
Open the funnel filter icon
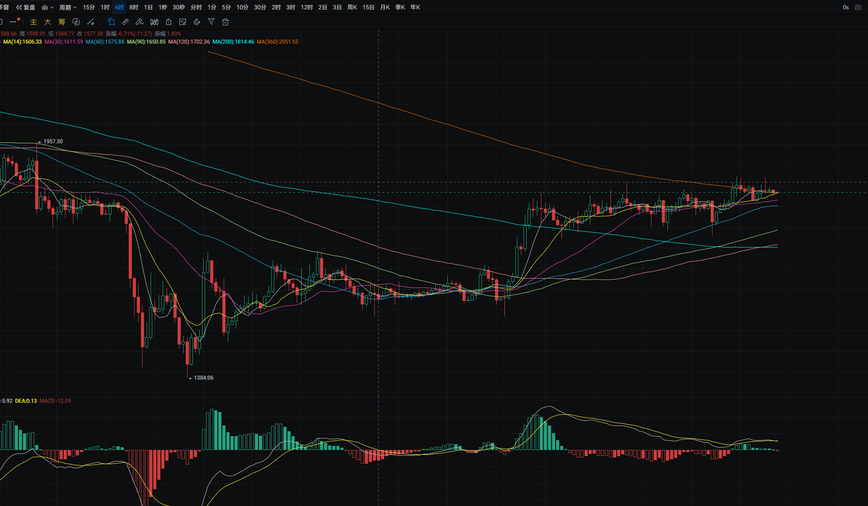click(211, 22)
